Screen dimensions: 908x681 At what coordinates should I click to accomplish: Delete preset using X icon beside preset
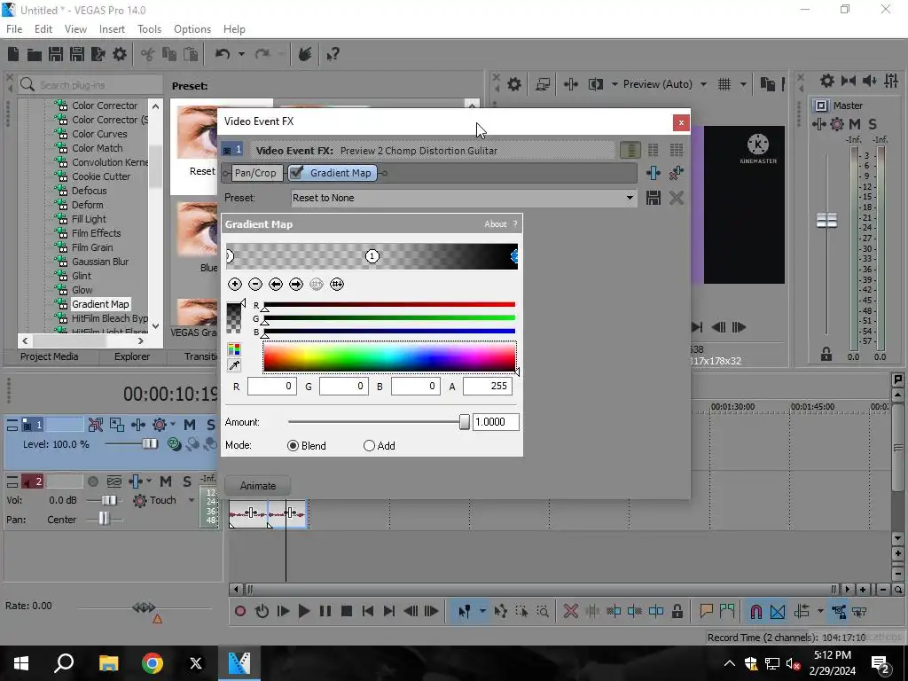pos(676,198)
